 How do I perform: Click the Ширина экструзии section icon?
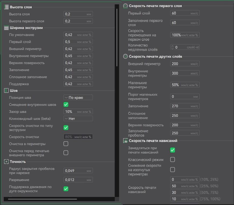click(6, 28)
